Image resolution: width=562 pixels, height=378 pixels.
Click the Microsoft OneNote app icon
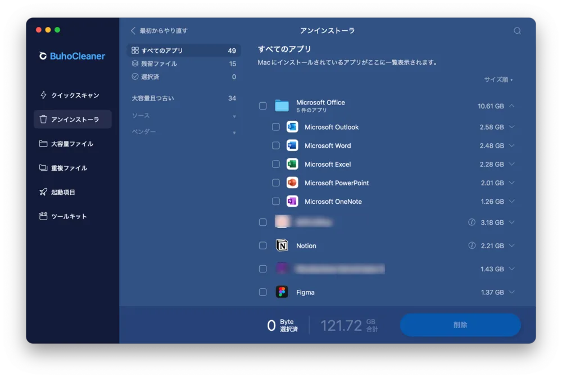point(292,202)
